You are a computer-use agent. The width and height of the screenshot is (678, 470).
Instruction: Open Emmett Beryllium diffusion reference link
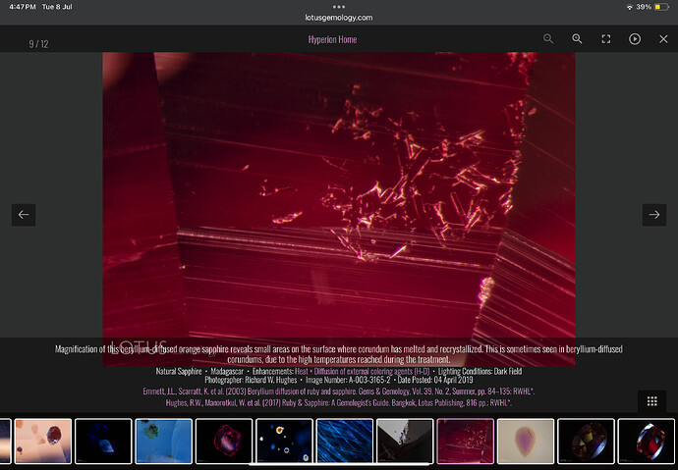pos(339,392)
